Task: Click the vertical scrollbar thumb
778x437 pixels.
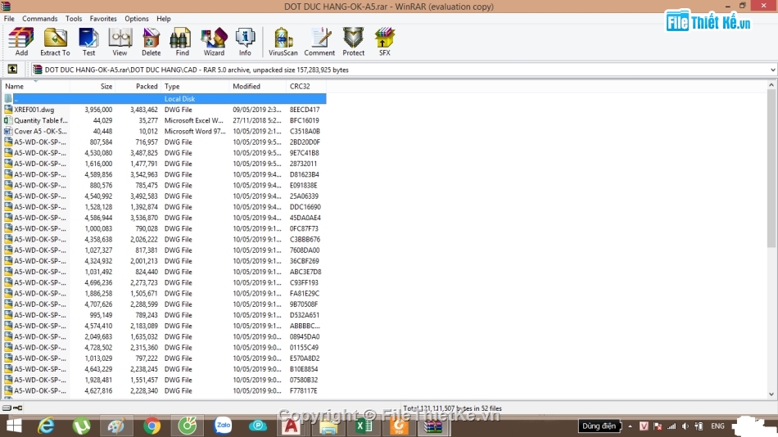Action: [x=771, y=169]
